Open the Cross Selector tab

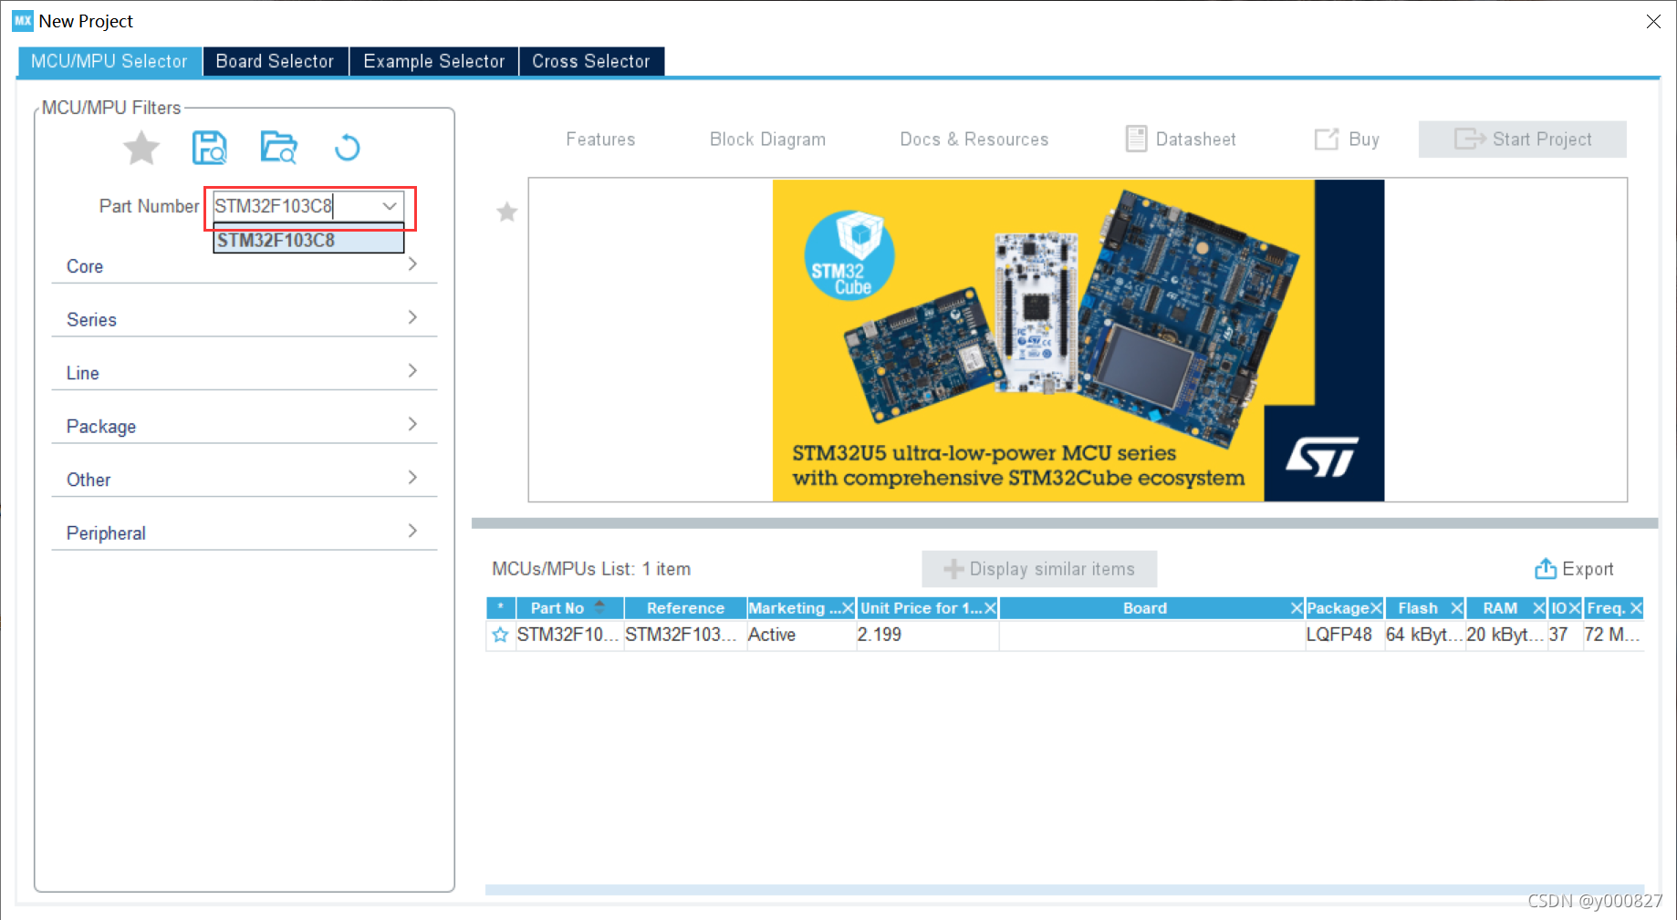(x=591, y=61)
